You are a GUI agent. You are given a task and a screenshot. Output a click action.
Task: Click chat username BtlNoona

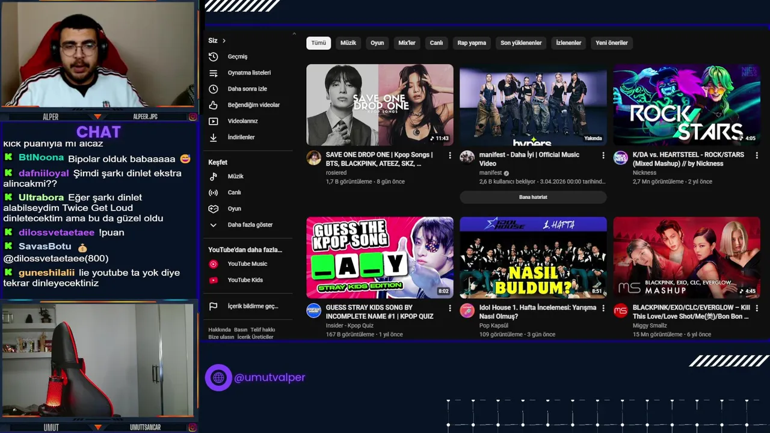41,158
